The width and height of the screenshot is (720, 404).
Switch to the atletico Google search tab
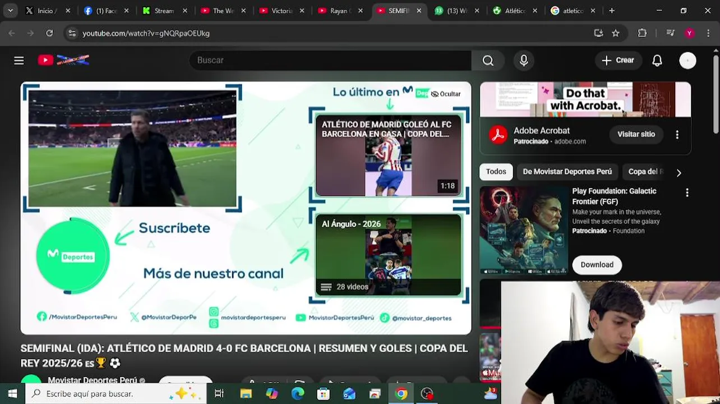point(574,11)
